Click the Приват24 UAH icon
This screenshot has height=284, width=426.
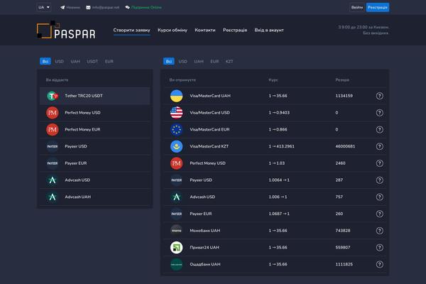pyautogui.click(x=176, y=248)
